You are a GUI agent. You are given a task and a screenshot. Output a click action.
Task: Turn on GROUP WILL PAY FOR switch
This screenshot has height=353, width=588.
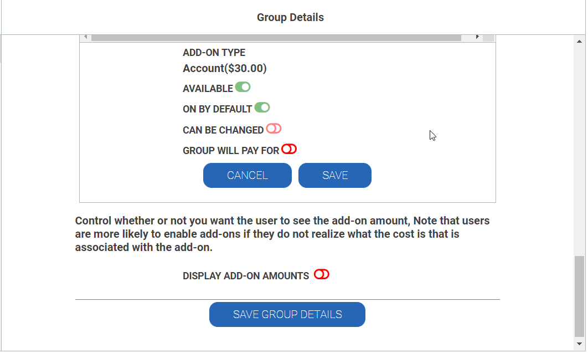(x=289, y=149)
